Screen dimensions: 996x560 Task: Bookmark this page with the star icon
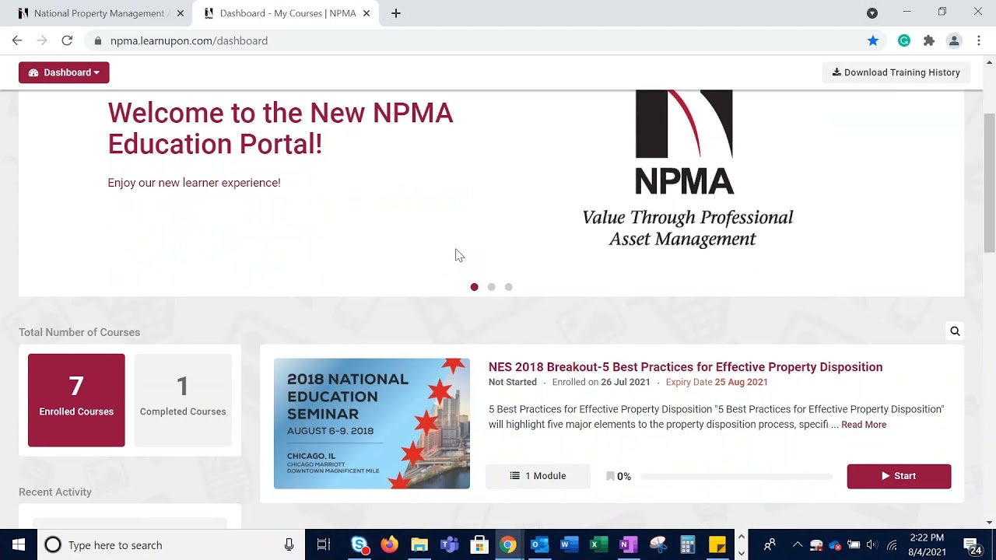click(x=873, y=40)
